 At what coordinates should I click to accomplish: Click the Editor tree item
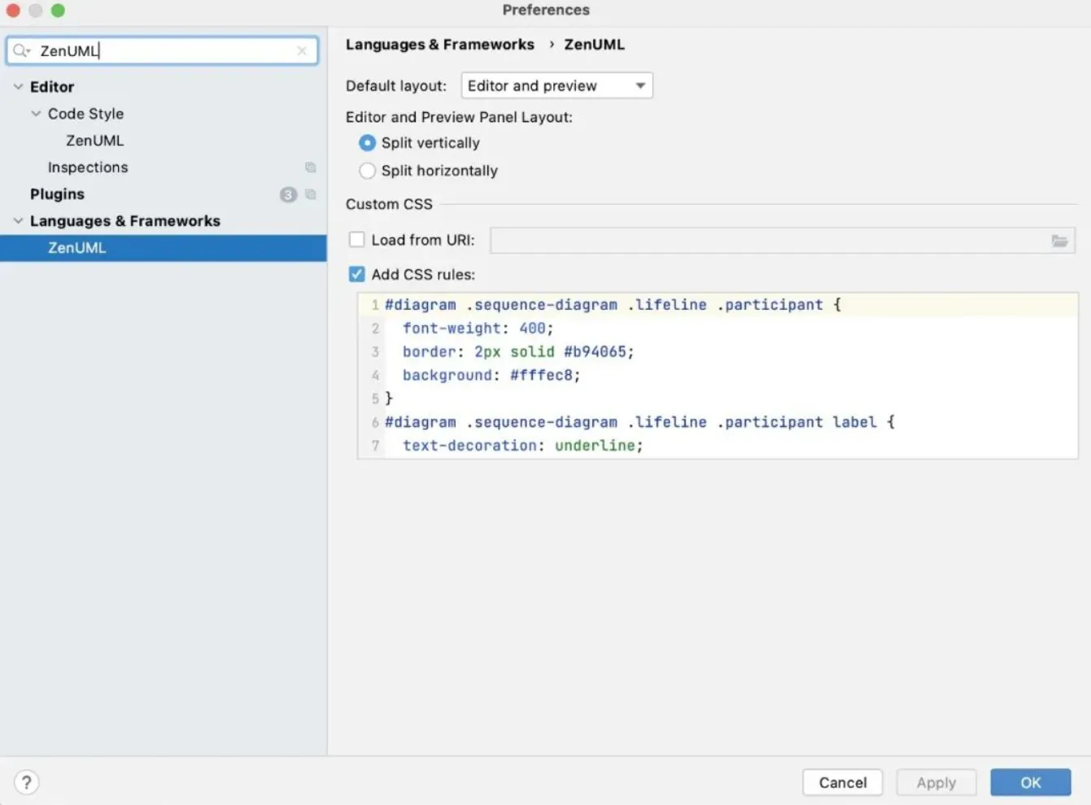pyautogui.click(x=52, y=87)
